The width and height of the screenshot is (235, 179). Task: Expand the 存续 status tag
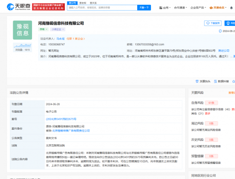point(43,29)
